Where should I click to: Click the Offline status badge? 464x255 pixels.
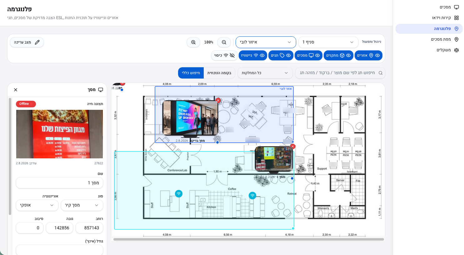point(26,104)
